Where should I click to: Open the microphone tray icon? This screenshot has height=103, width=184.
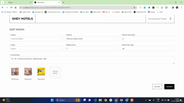(x=154, y=100)
